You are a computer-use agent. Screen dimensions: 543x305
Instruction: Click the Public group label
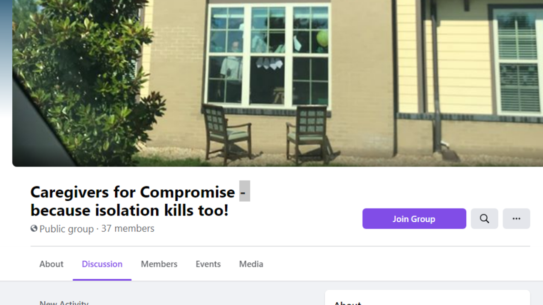pos(67,229)
